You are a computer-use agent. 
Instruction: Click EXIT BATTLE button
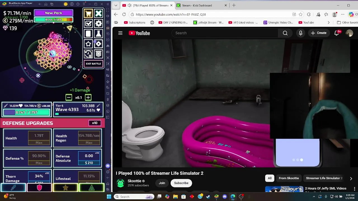point(93,64)
